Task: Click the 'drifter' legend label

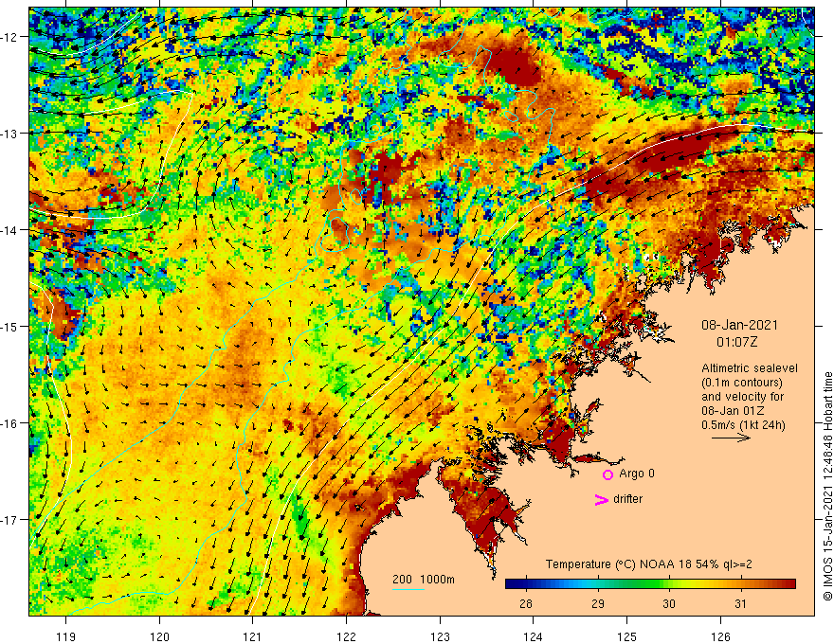Action: tap(627, 499)
